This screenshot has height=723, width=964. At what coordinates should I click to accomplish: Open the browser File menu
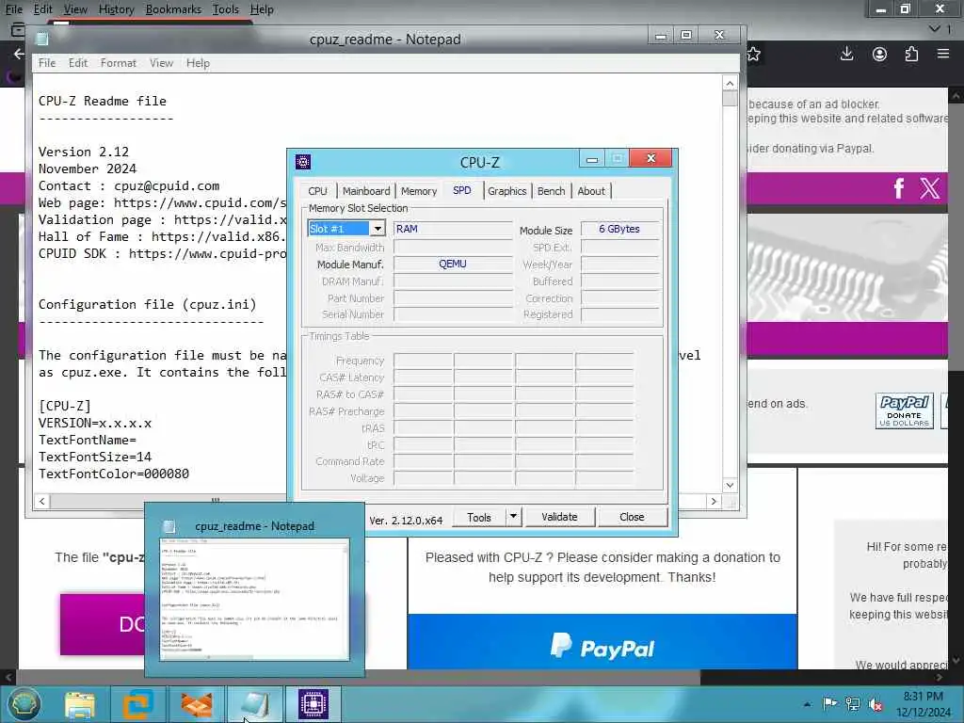click(x=14, y=9)
